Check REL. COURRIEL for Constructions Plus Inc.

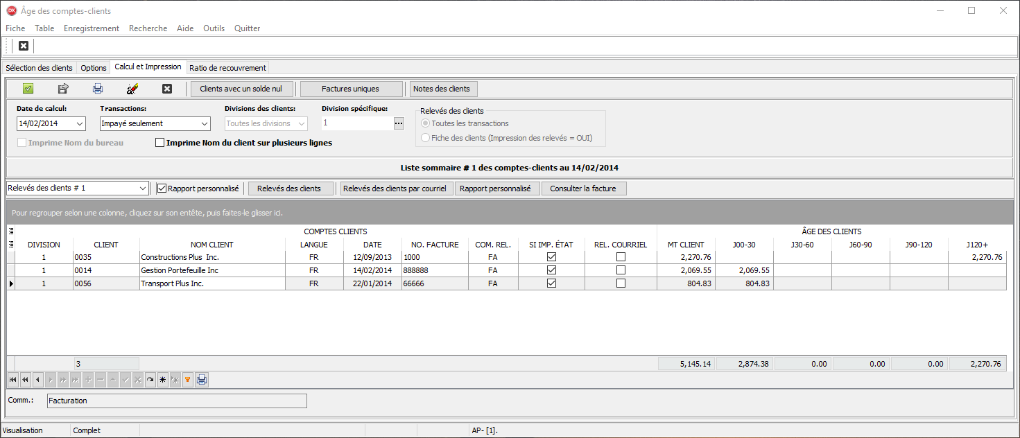click(x=621, y=257)
